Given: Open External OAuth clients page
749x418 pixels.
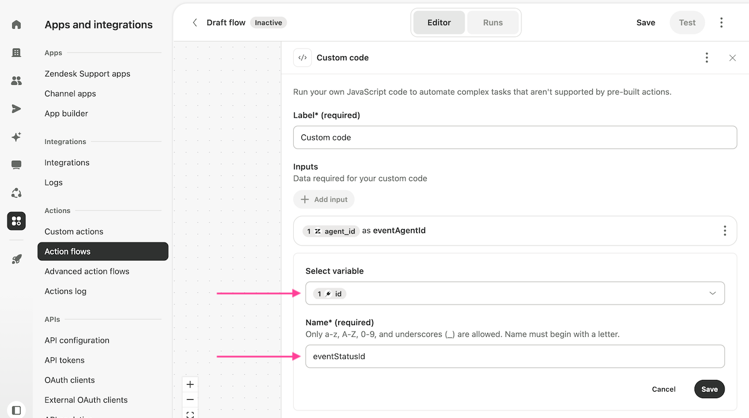Looking at the screenshot, I should pos(86,400).
